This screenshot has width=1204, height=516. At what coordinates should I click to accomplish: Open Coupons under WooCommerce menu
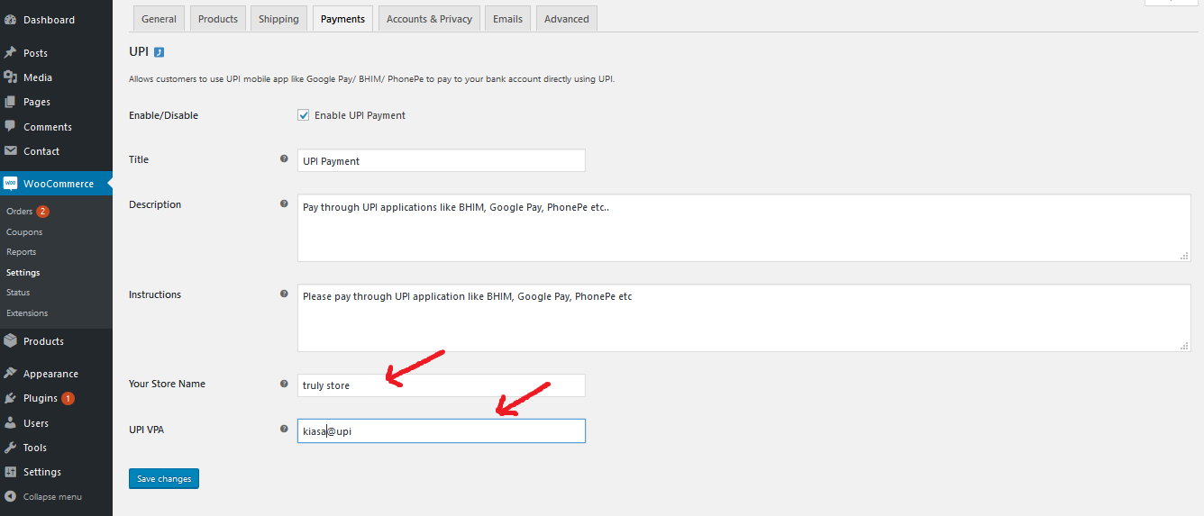coord(24,232)
